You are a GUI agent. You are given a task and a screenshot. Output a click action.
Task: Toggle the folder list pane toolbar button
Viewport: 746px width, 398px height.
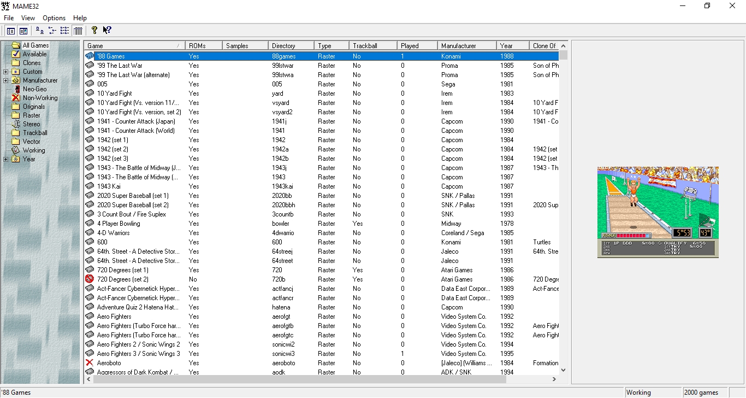[x=11, y=31]
